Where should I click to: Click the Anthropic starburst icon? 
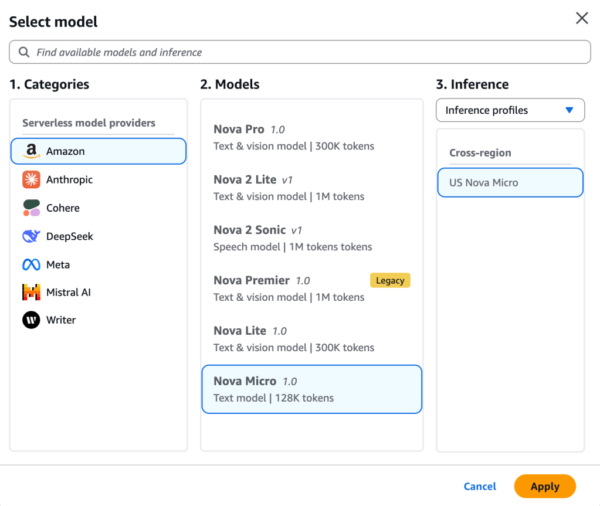click(x=31, y=179)
